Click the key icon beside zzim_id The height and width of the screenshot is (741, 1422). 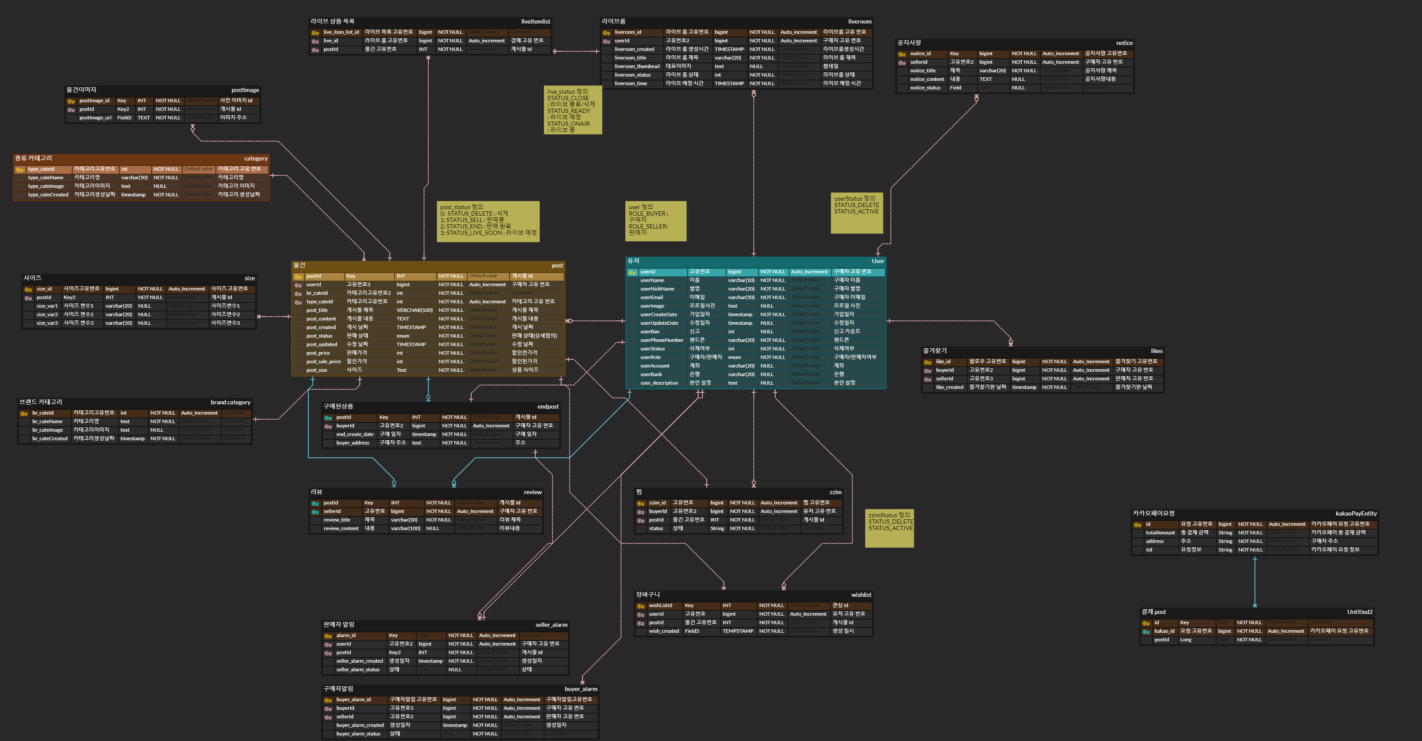[x=640, y=503]
